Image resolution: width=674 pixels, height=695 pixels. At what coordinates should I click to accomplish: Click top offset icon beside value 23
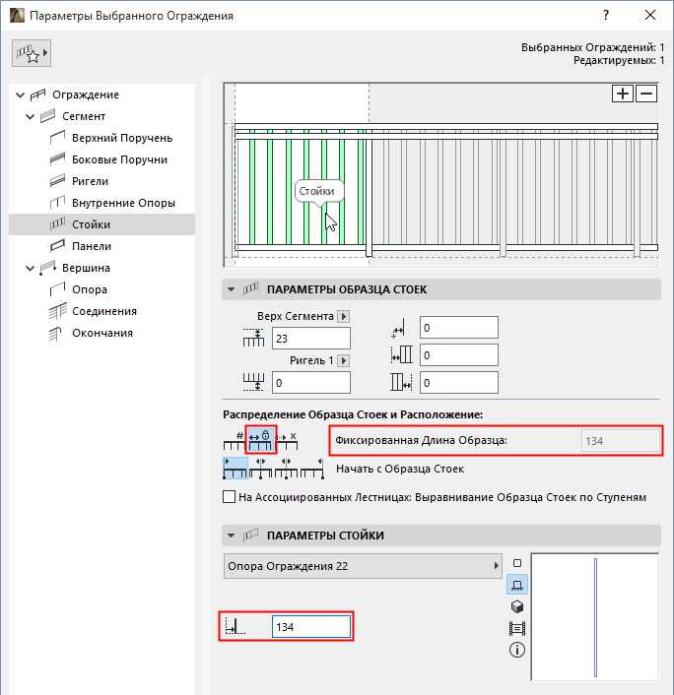point(253,338)
